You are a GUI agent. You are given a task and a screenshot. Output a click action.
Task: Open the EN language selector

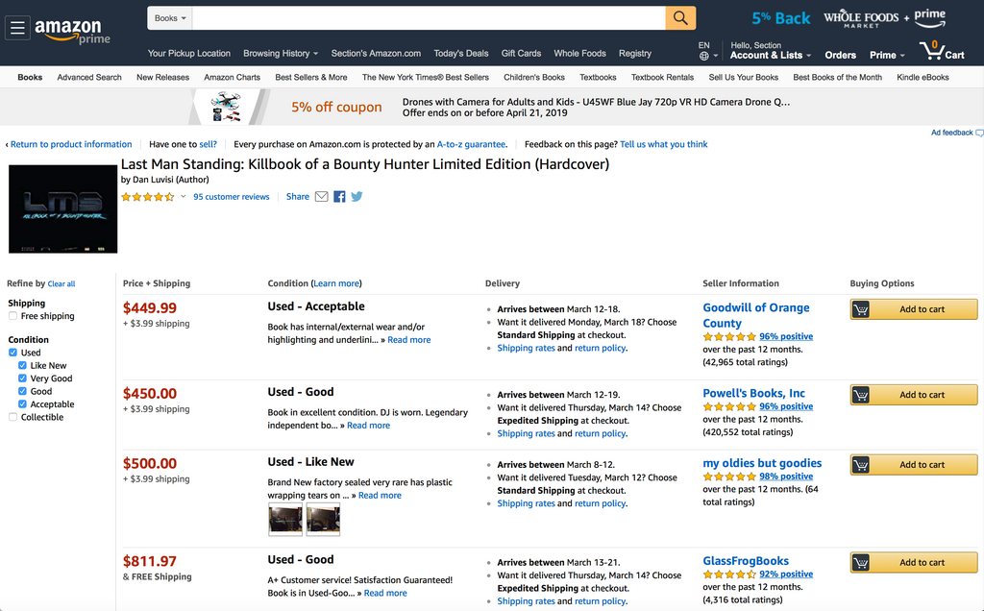tap(708, 51)
